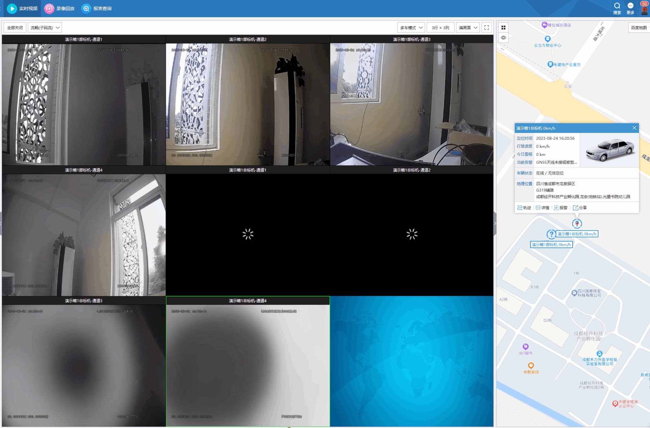Screen dimensions: 650x428
Task: Switch to the 录像回放 playback tab
Action: [60, 8]
